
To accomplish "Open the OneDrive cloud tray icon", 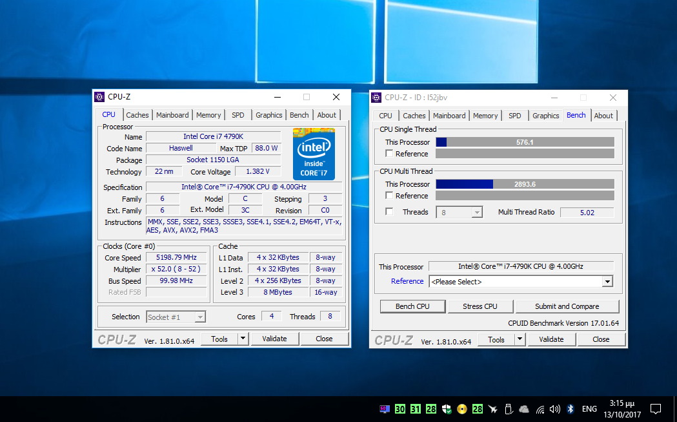I will [524, 409].
